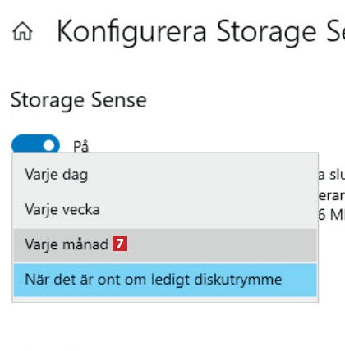
Task: Select När det är ont om ledigt diskutrymme
Action: point(165,280)
